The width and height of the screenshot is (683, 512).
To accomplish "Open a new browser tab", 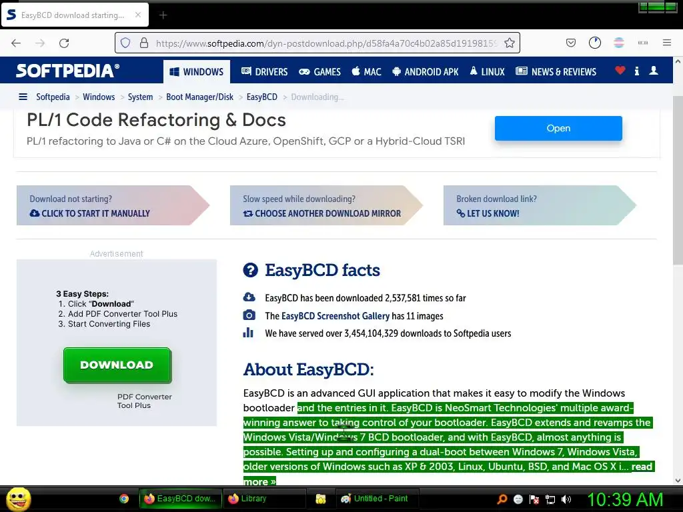I will 163,15.
